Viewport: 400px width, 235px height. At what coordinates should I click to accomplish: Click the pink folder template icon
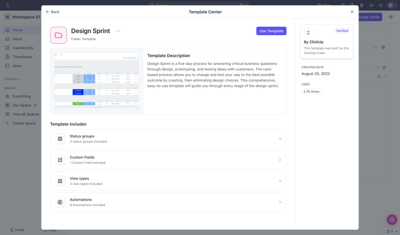(58, 35)
